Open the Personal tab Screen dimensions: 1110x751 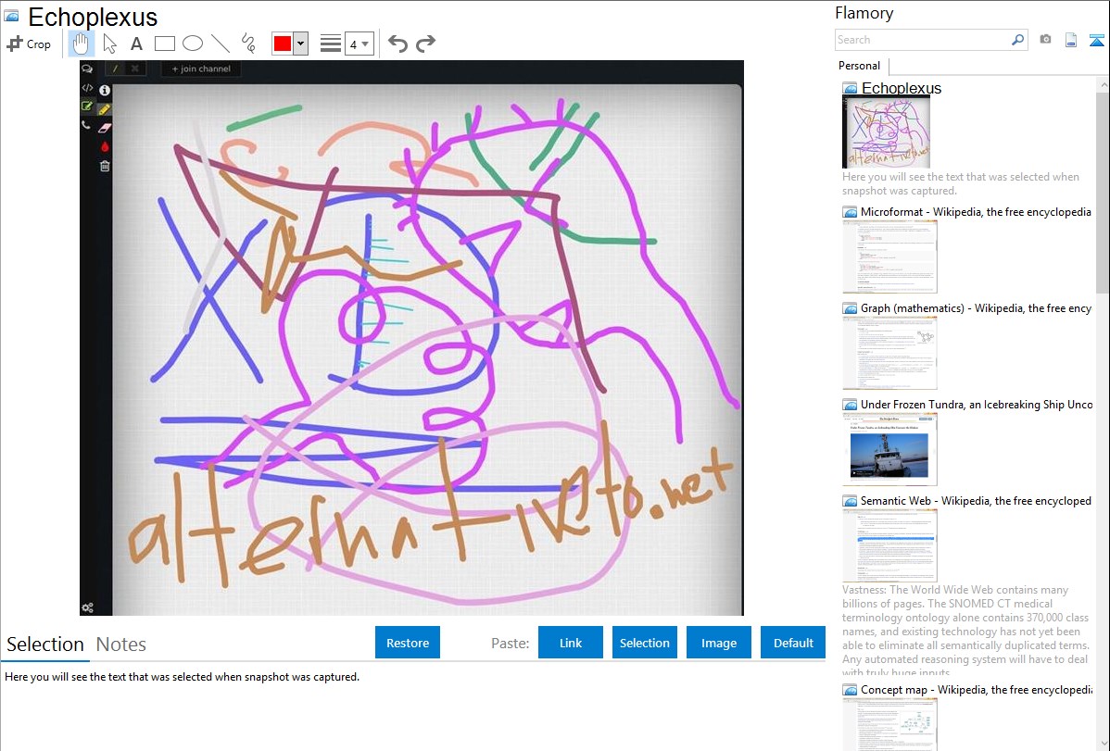click(860, 65)
